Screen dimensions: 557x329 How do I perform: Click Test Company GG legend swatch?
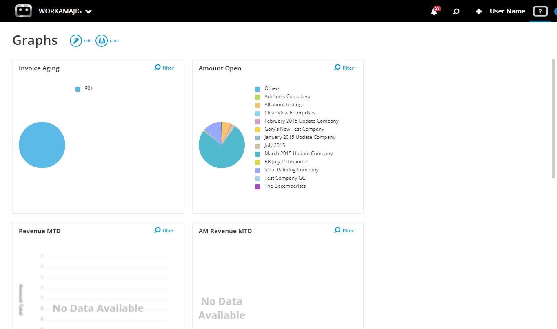tap(257, 178)
